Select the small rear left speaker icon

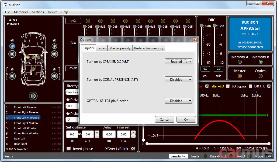coord(12,69)
